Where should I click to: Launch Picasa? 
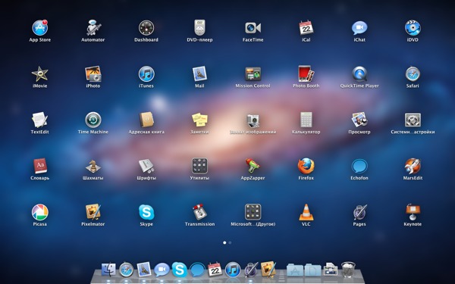pos(39,212)
